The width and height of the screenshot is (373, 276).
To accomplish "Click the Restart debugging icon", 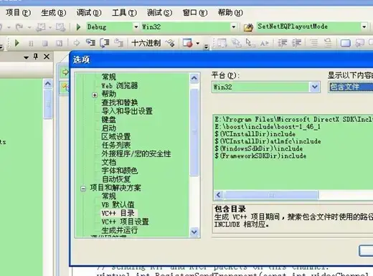I will coord(59,44).
